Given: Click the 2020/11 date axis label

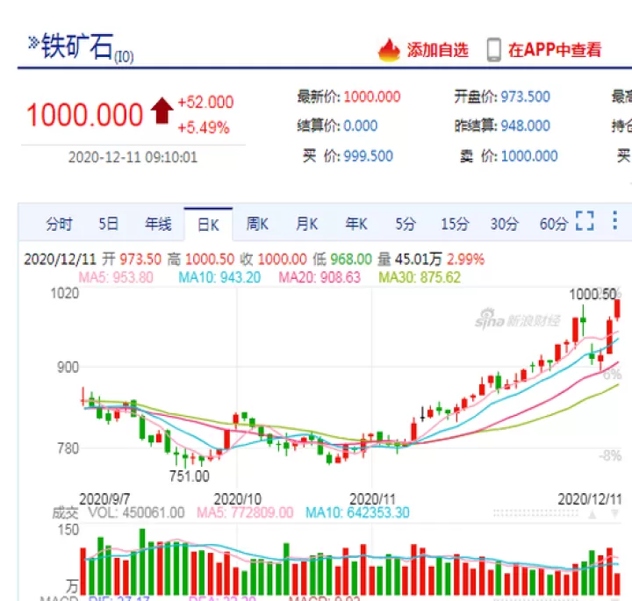Looking at the screenshot, I should point(372,499).
